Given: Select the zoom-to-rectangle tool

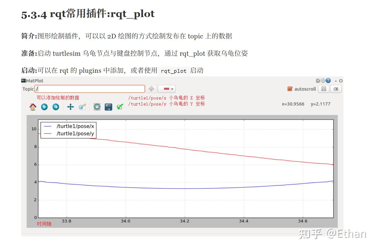Looking at the screenshot, I should click(82, 107).
